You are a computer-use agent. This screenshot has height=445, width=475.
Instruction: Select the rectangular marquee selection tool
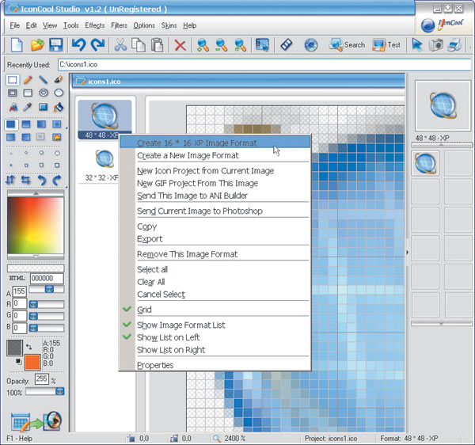12,80
